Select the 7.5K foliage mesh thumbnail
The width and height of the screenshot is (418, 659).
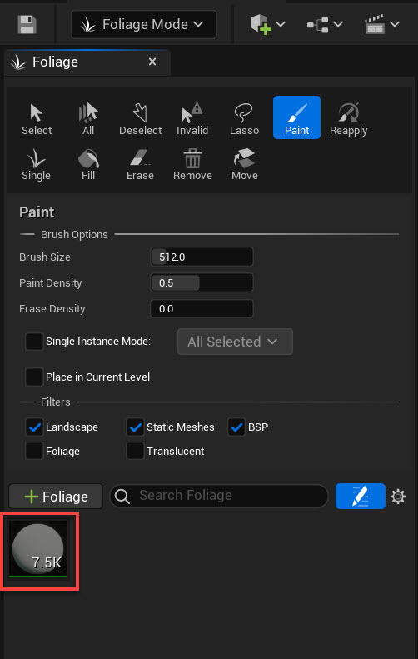coord(38,550)
